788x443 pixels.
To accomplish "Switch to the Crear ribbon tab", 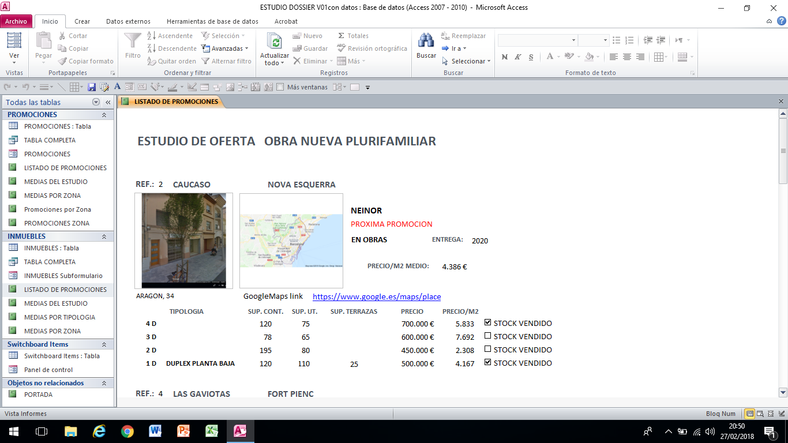I will click(82, 21).
